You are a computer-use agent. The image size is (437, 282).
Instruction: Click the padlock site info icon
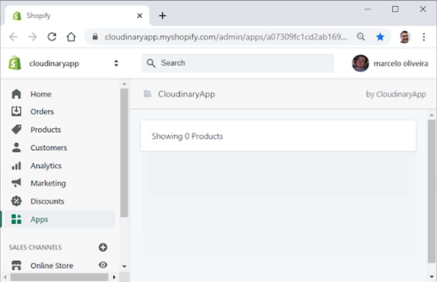point(95,37)
